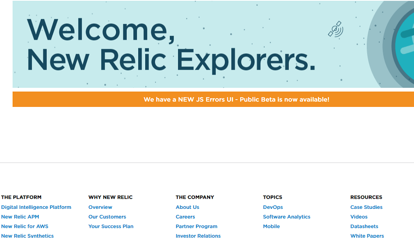
Task: View Investor Relations
Action: 198,235
